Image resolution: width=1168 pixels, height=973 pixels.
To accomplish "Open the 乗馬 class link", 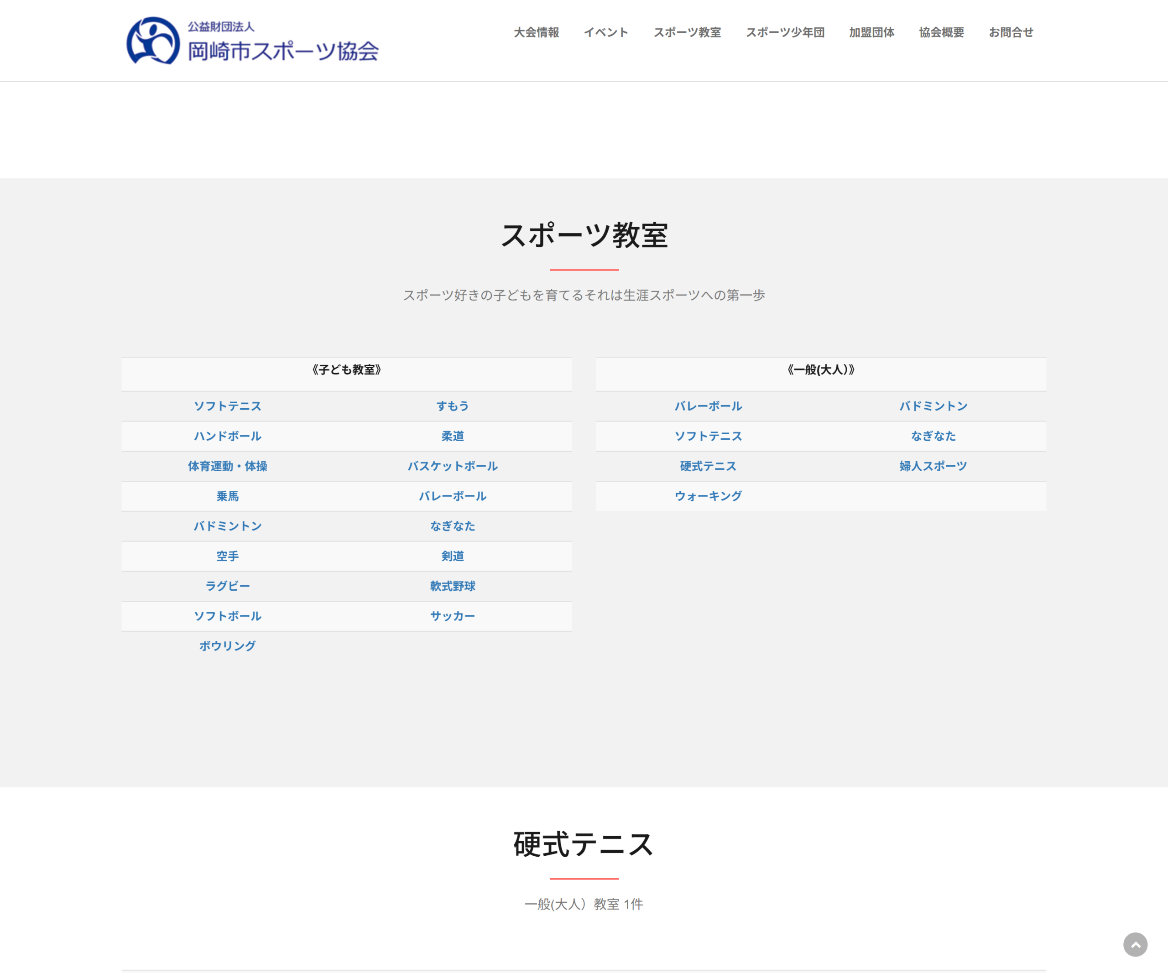I will coord(228,496).
